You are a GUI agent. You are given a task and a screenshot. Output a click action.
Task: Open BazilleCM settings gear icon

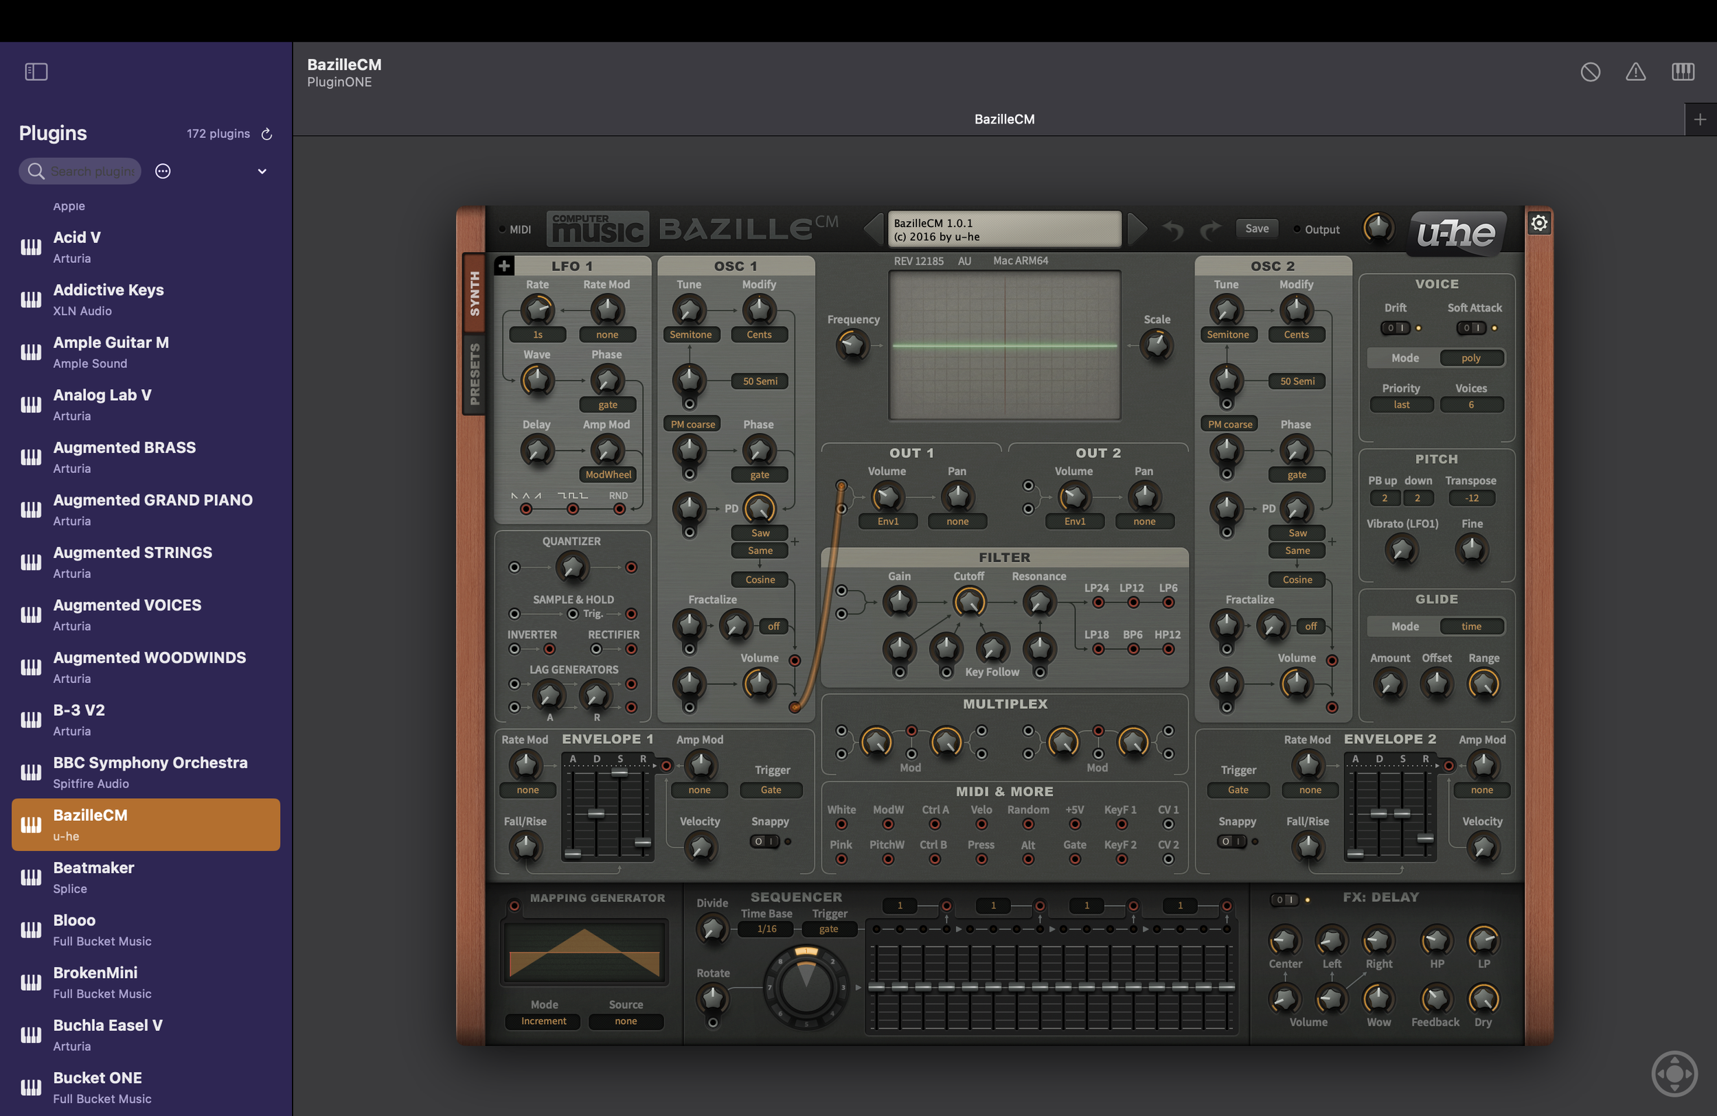1539,223
